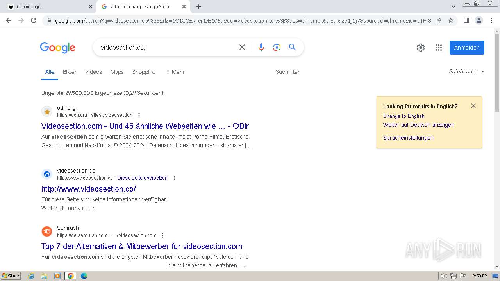Open the Windows Start menu
500x281 pixels.
[11, 276]
